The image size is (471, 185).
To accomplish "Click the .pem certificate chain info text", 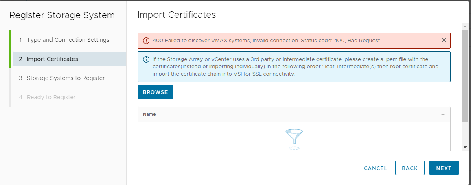I will pyautogui.click(x=296, y=67).
